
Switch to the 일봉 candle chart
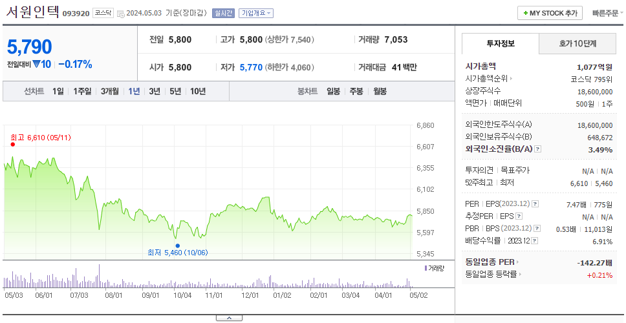click(333, 91)
